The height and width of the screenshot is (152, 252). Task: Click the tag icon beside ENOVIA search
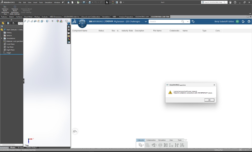click(x=193, y=22)
